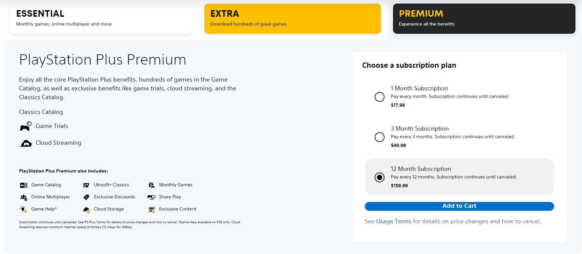Select the 12 Month Subscription radio button
The height and width of the screenshot is (254, 582).
[x=380, y=177]
